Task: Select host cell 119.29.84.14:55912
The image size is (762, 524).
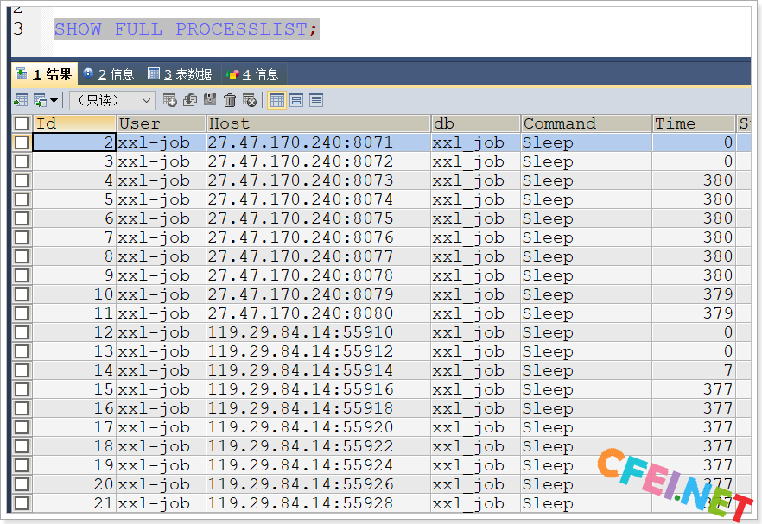Action: tap(318, 351)
